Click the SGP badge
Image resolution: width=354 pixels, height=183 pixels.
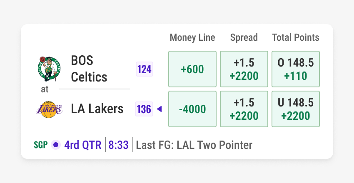point(41,145)
